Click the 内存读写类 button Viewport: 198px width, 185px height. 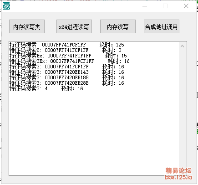(27, 26)
